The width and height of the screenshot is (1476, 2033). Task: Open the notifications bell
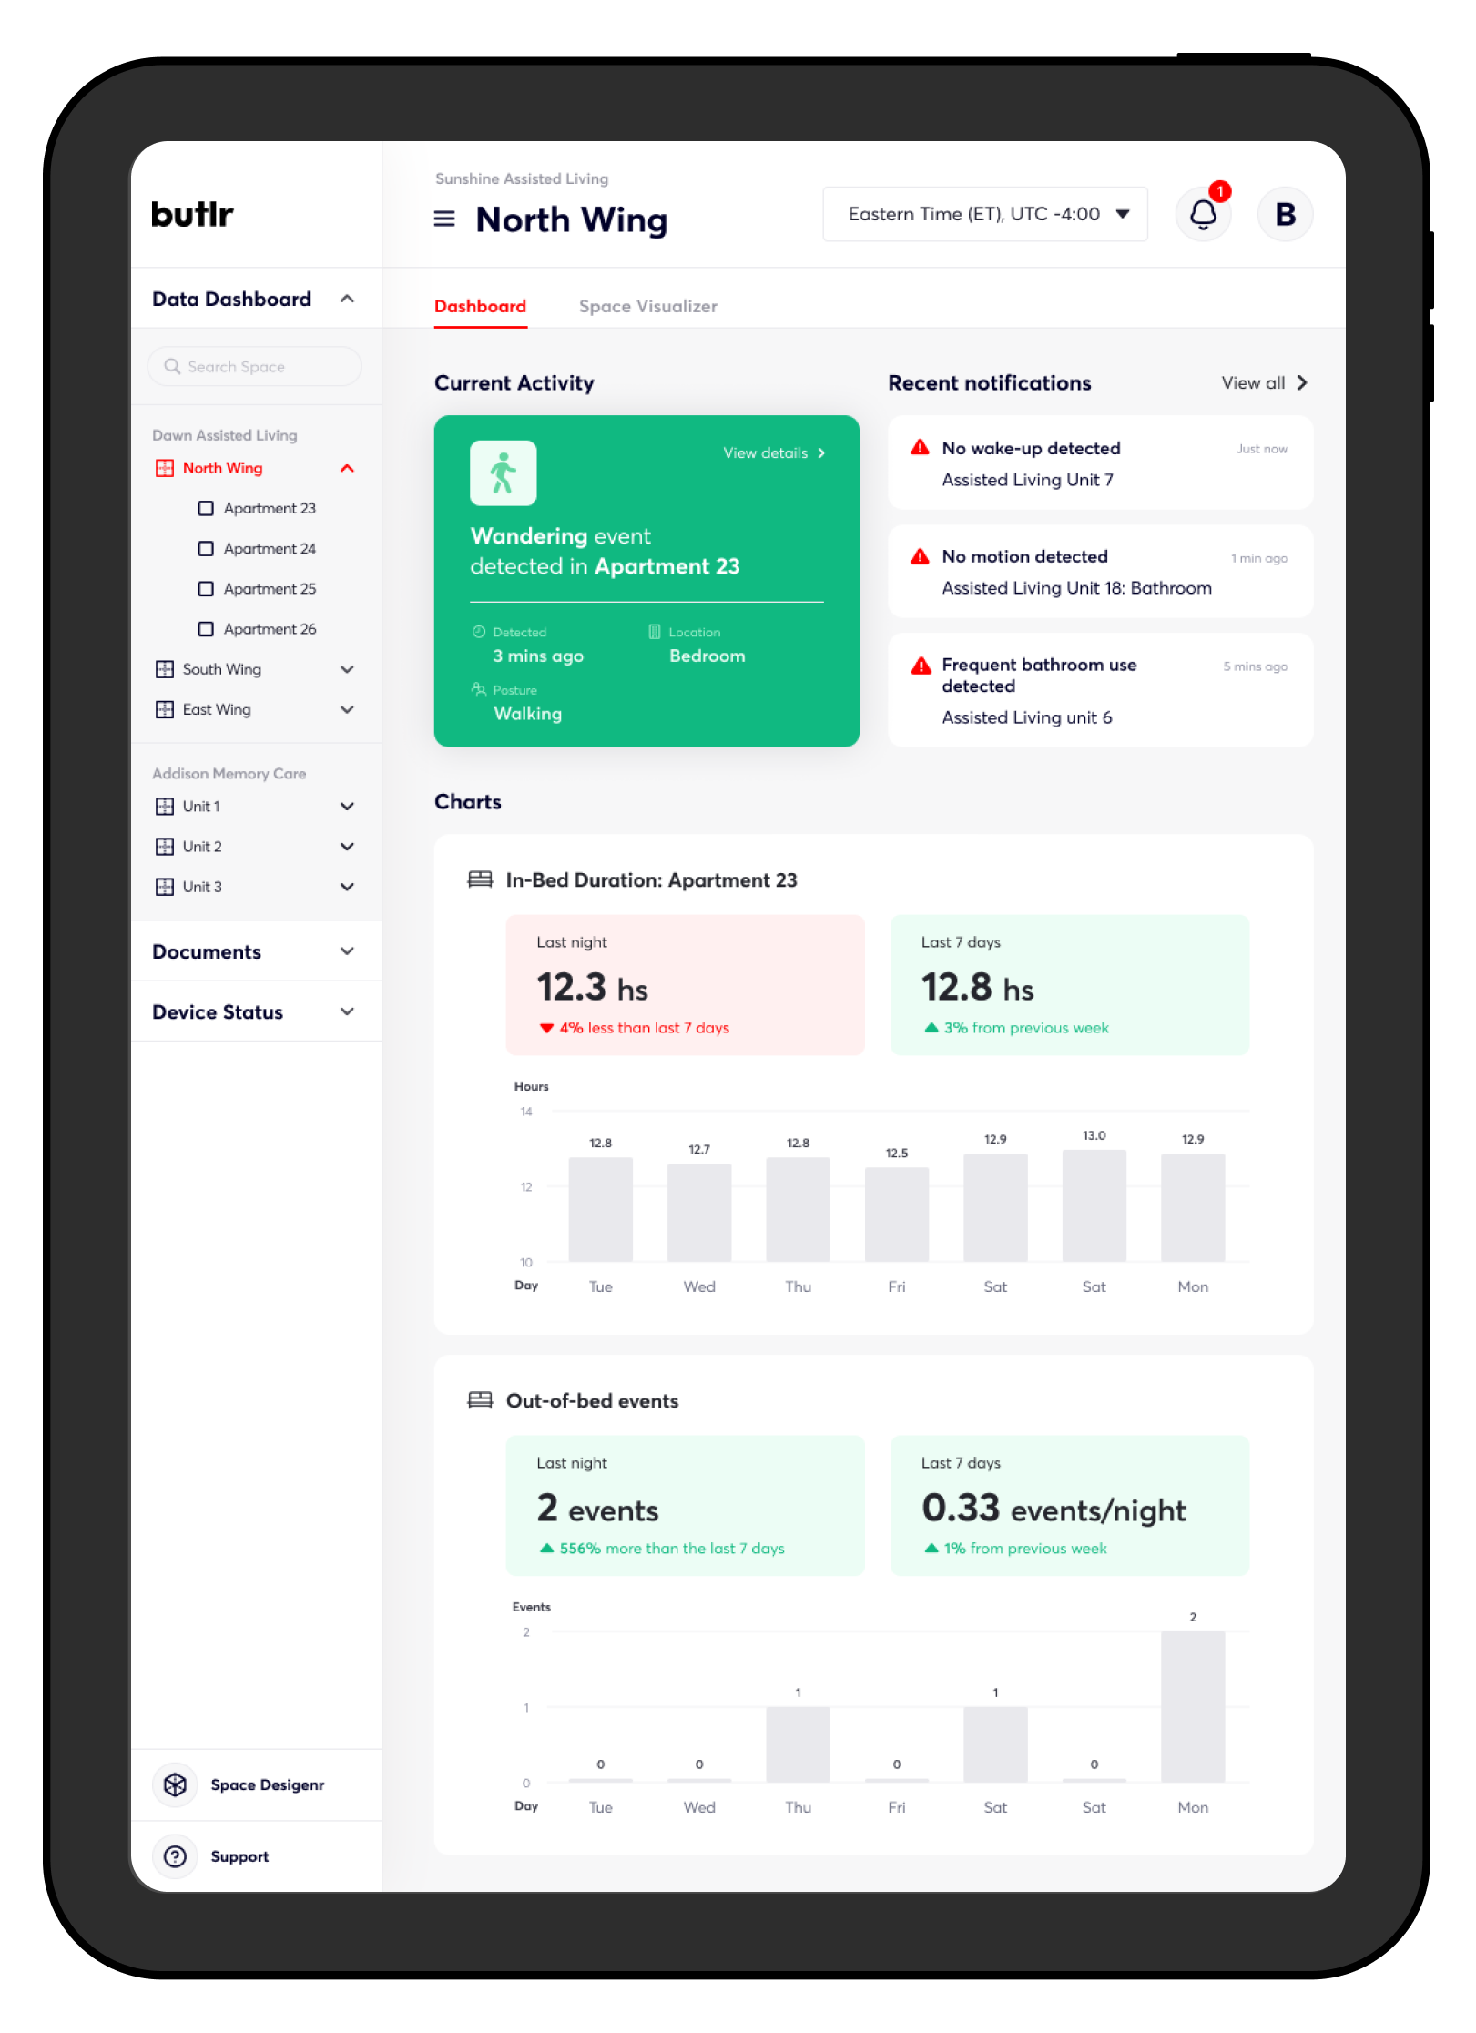pyautogui.click(x=1203, y=215)
